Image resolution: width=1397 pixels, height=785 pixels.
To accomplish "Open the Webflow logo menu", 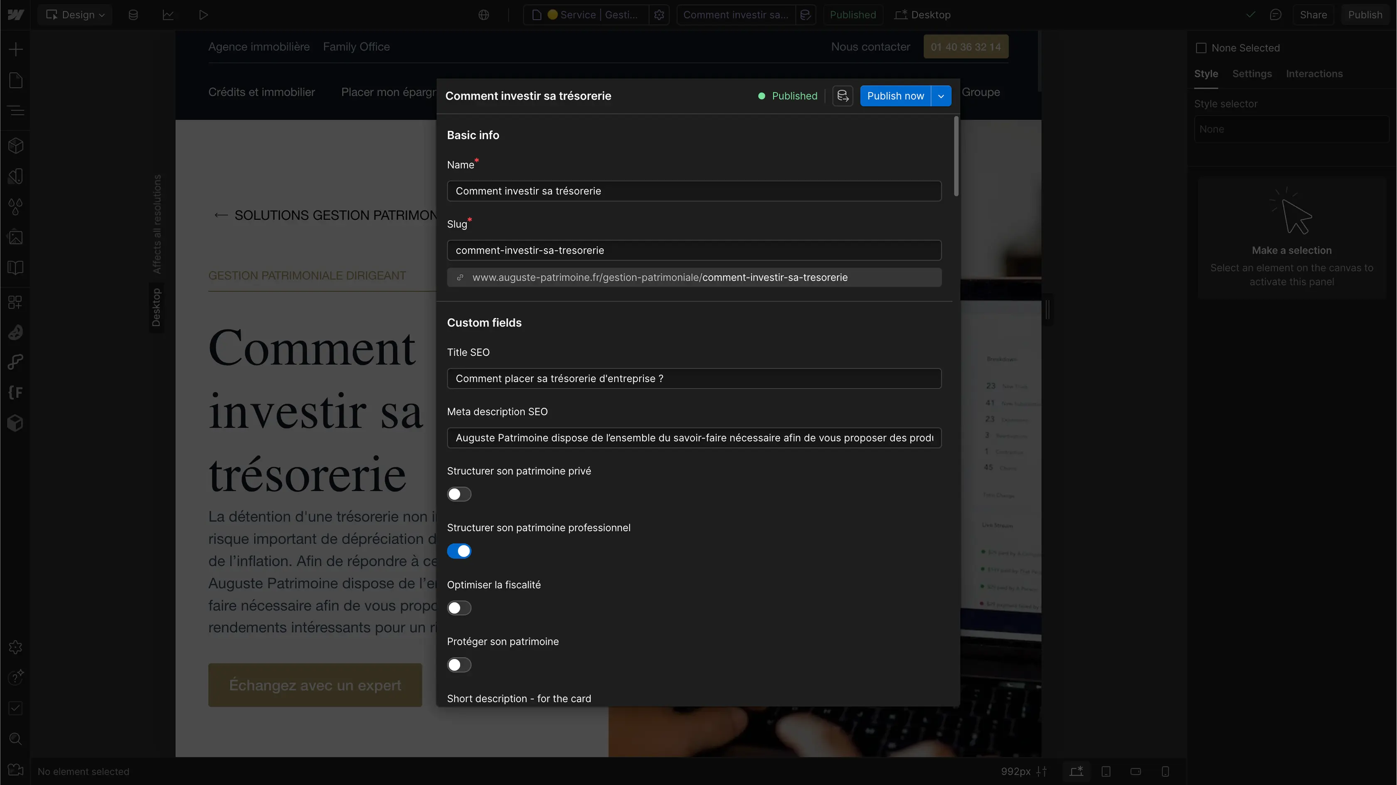I will 15,15.
